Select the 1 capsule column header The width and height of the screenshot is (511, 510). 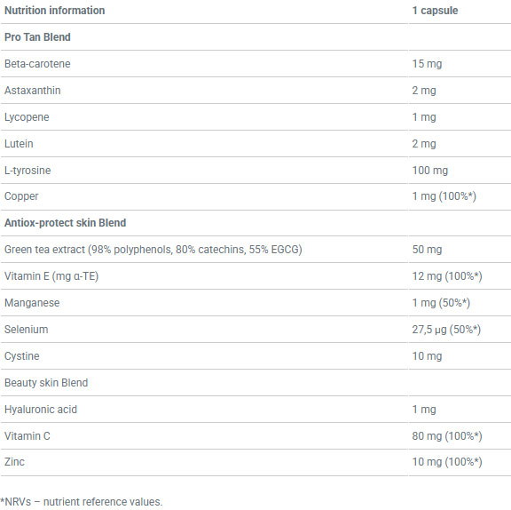click(x=435, y=11)
